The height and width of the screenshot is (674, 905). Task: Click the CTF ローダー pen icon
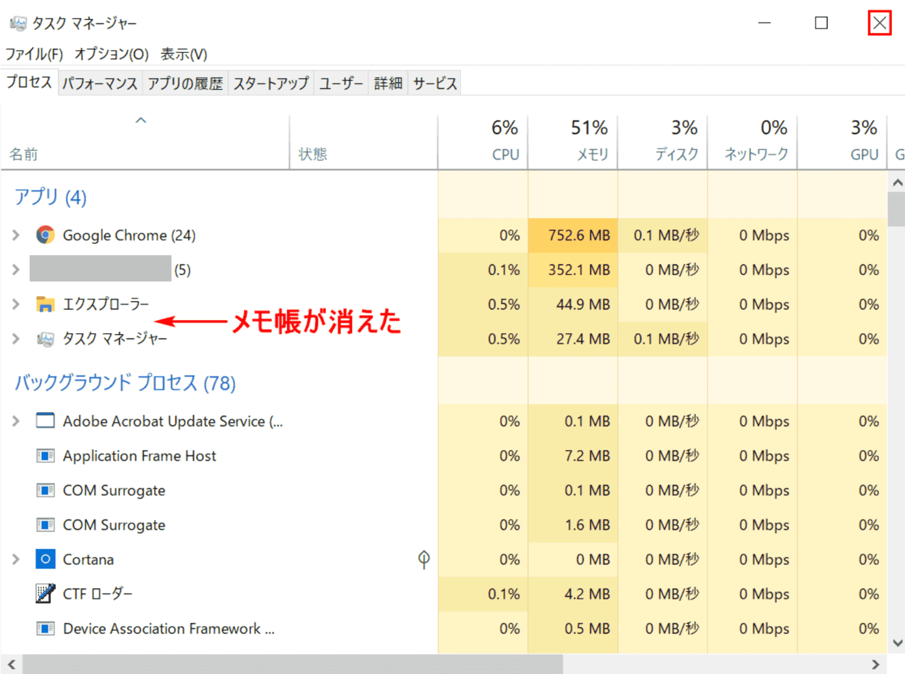[x=45, y=593]
